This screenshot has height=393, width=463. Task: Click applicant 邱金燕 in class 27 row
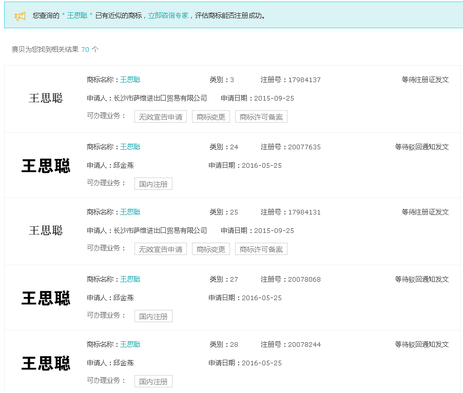[123, 298]
